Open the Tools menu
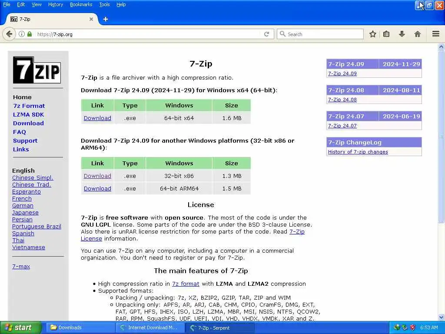 (x=104, y=4)
